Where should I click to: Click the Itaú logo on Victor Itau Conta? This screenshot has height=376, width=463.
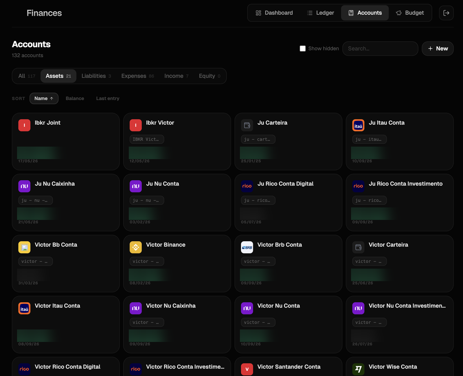pyautogui.click(x=24, y=308)
